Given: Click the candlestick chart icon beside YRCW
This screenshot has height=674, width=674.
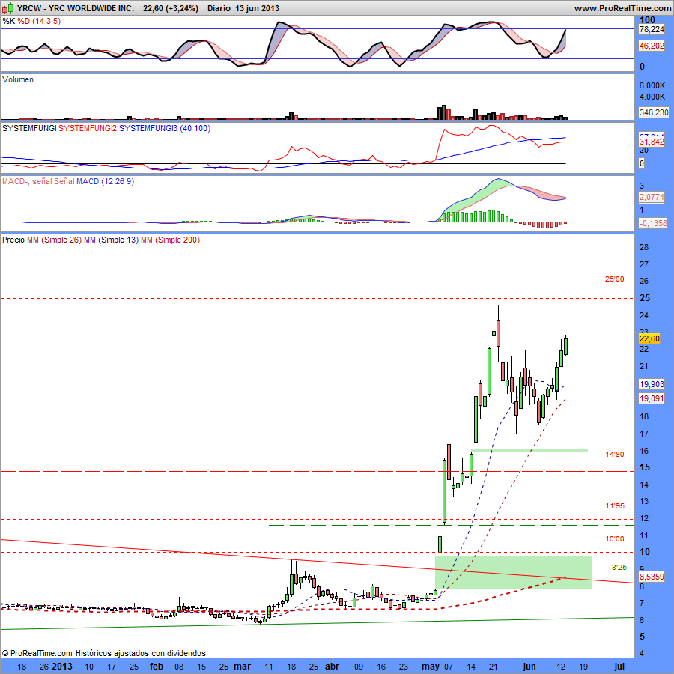Looking at the screenshot, I should click(8, 7).
